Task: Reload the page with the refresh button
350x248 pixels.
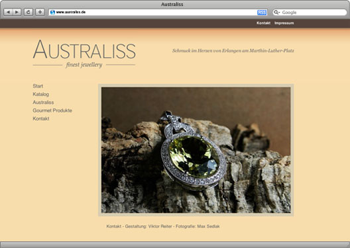Action: coord(29,12)
